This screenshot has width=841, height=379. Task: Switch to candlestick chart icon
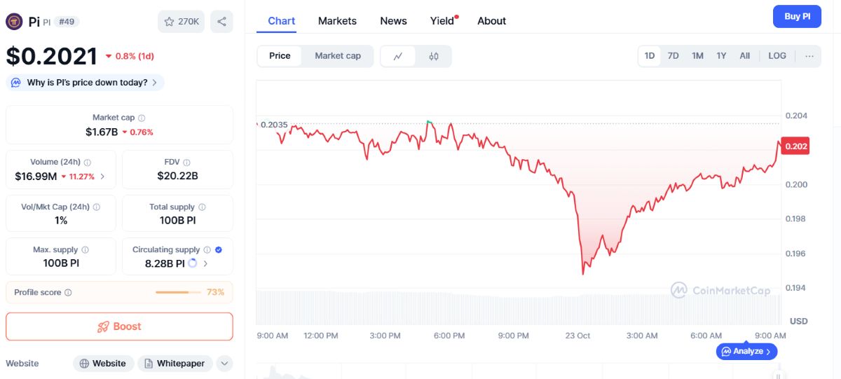(x=434, y=56)
